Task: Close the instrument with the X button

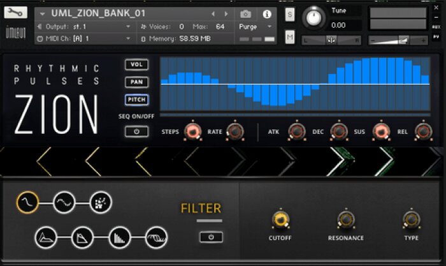Action: click(436, 8)
